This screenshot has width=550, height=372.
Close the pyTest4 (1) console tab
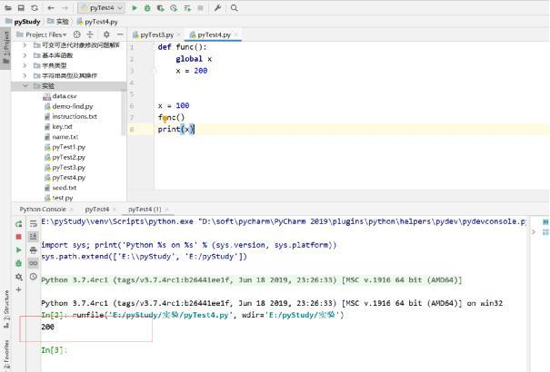pos(167,210)
